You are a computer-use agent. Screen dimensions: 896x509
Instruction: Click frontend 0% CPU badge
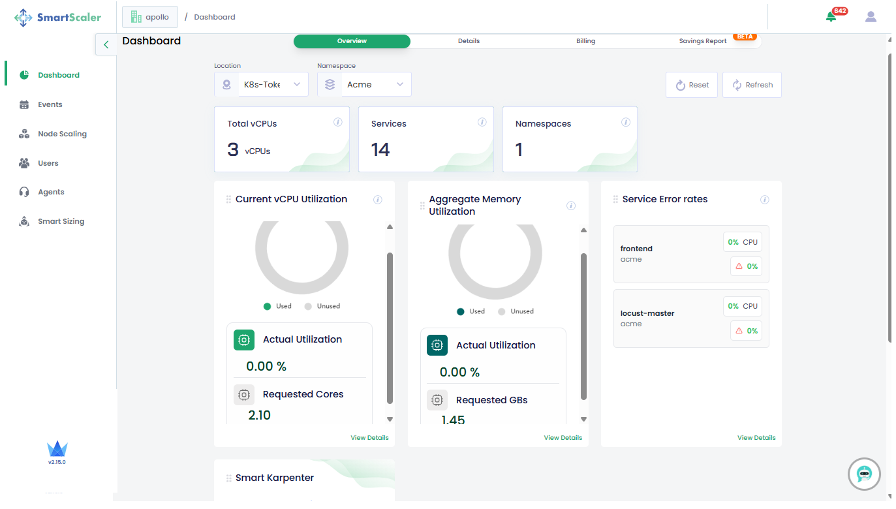tap(743, 242)
